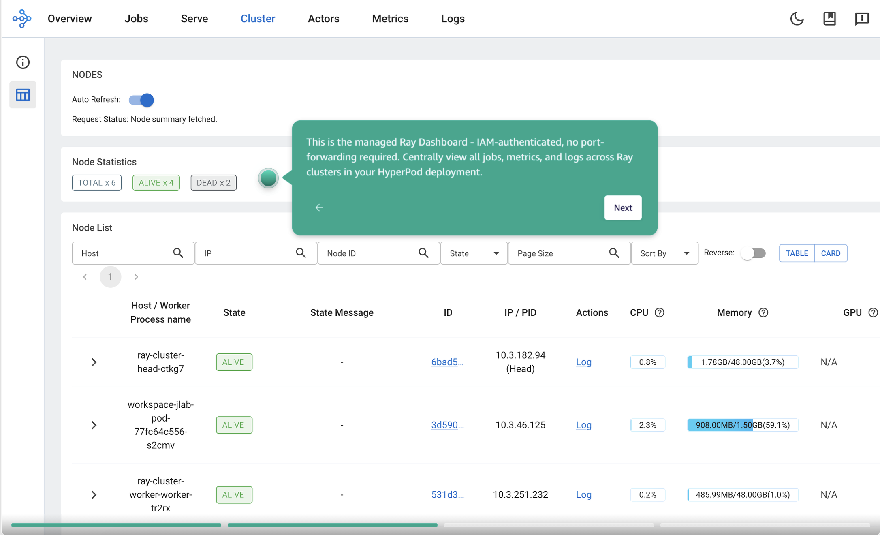The height and width of the screenshot is (535, 880).
Task: Open the documentation book icon
Action: 829,19
